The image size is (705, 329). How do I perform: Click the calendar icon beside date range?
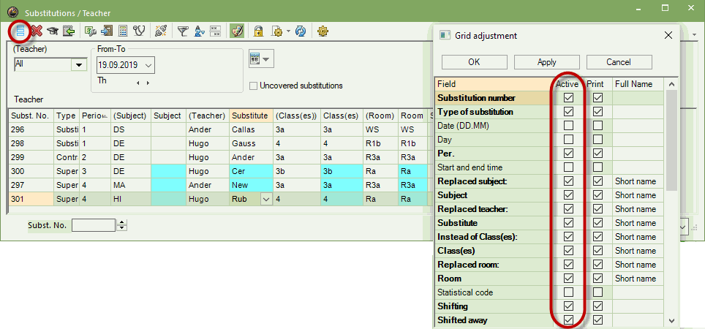pyautogui.click(x=255, y=59)
